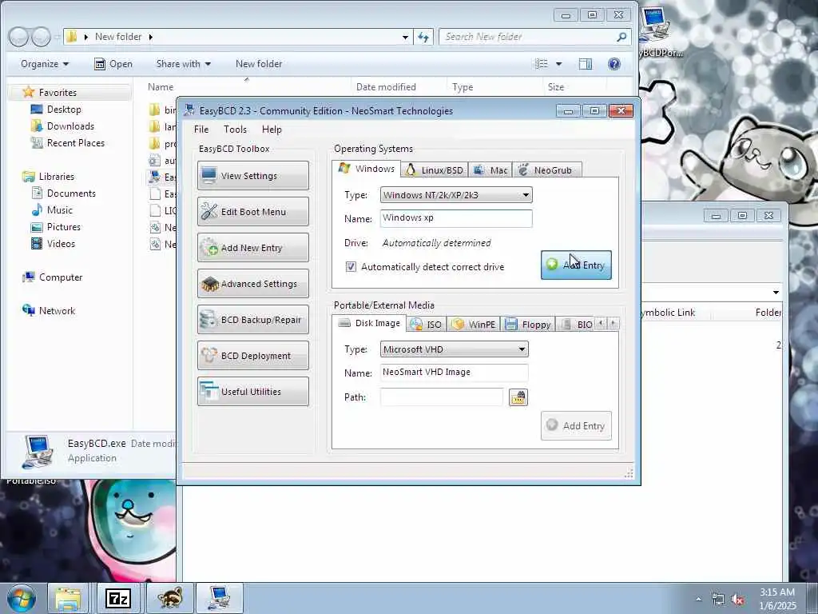818x614 pixels.
Task: Click the NeoSmart VHD Image name field
Action: (x=454, y=373)
